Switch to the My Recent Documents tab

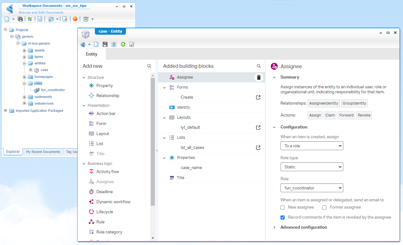[43, 152]
